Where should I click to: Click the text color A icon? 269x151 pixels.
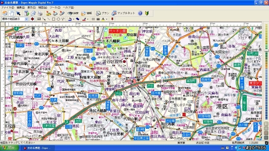coord(103,19)
